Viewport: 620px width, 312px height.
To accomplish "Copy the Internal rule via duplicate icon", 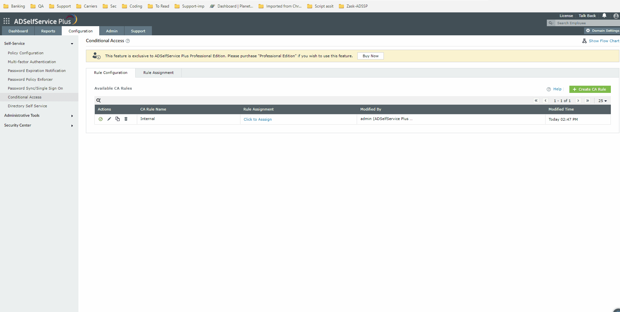I will 118,119.
